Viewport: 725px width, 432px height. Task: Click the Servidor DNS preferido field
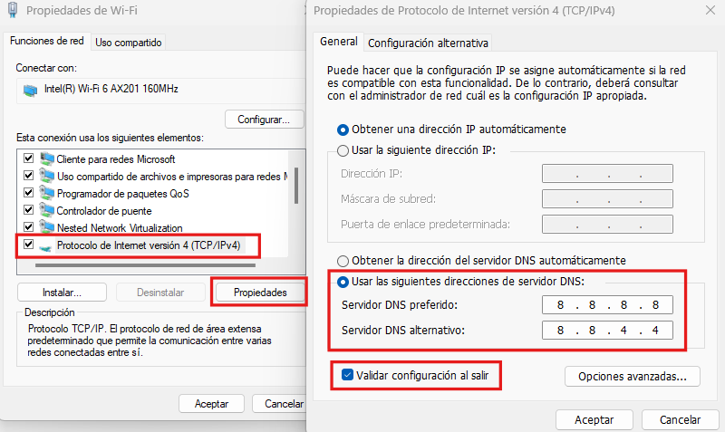[608, 304]
